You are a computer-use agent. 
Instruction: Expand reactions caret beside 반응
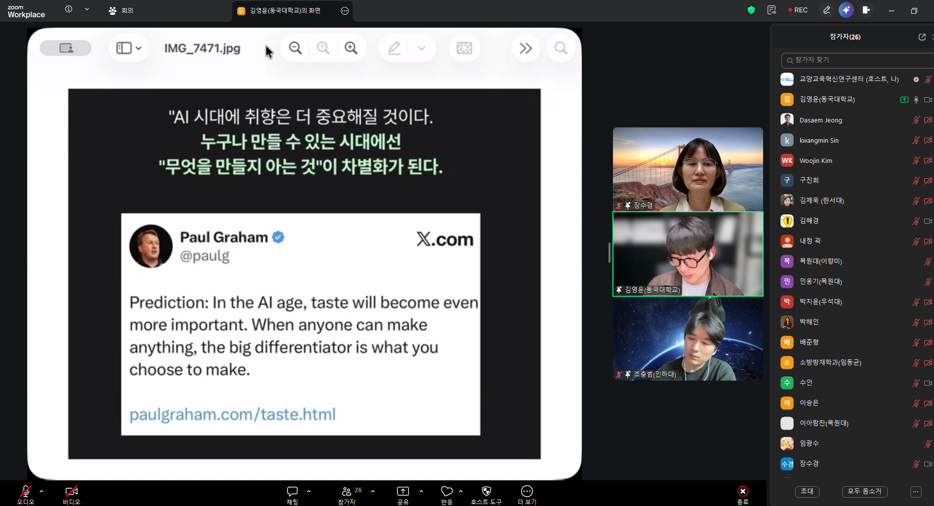(461, 491)
